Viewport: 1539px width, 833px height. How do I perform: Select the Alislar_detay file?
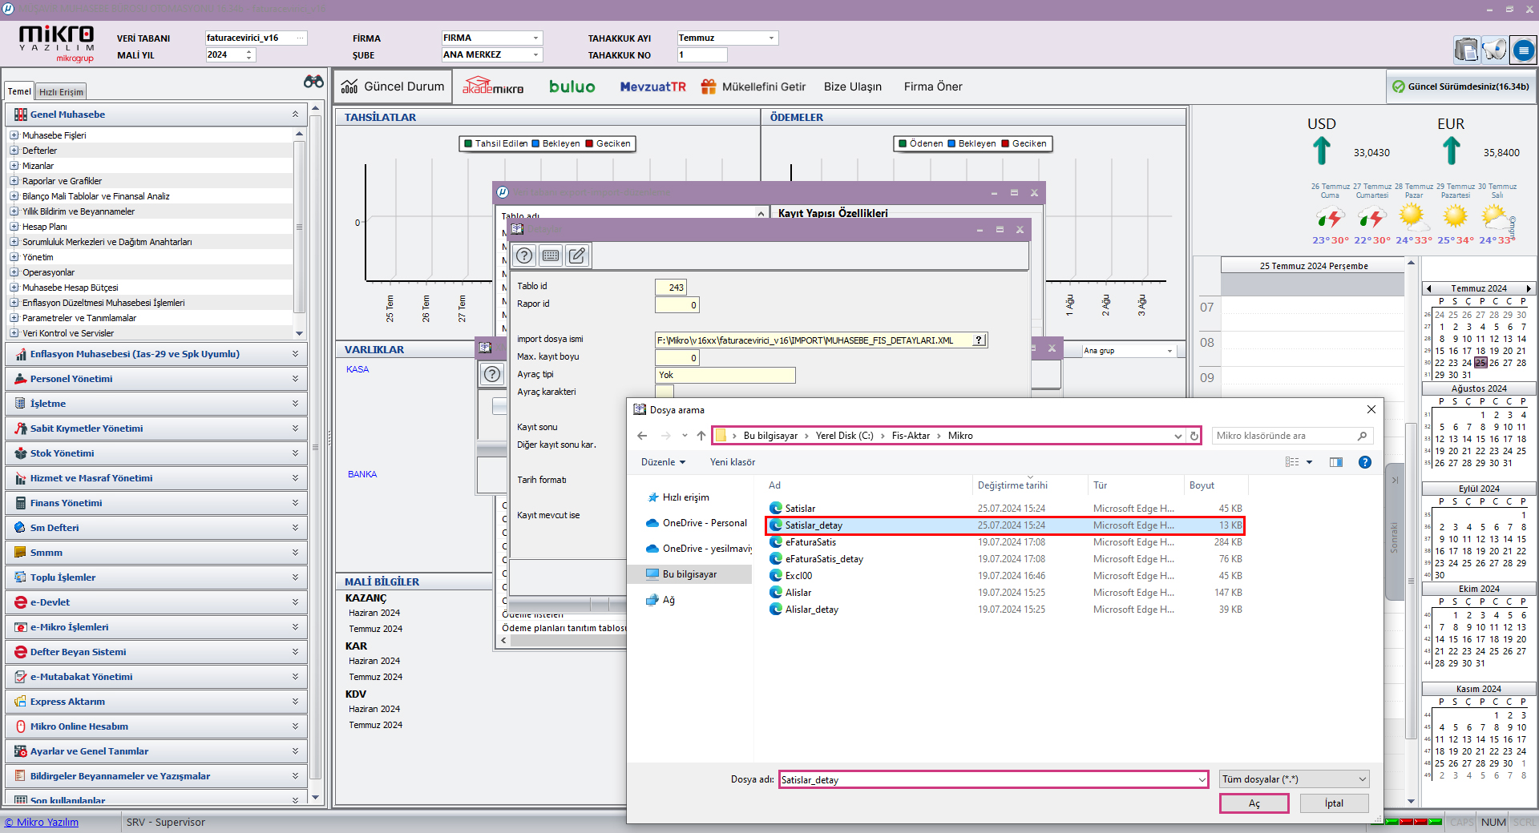click(811, 610)
